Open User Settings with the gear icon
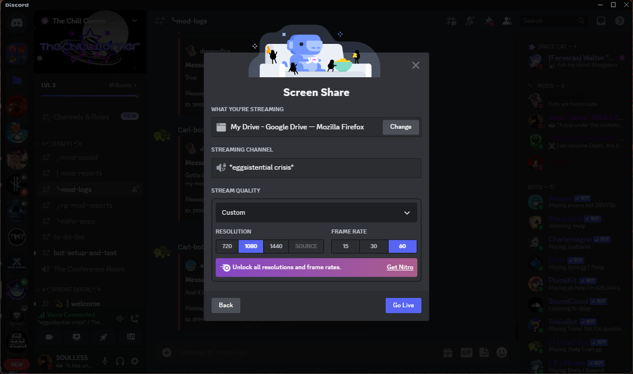The image size is (633, 374). coord(134,361)
